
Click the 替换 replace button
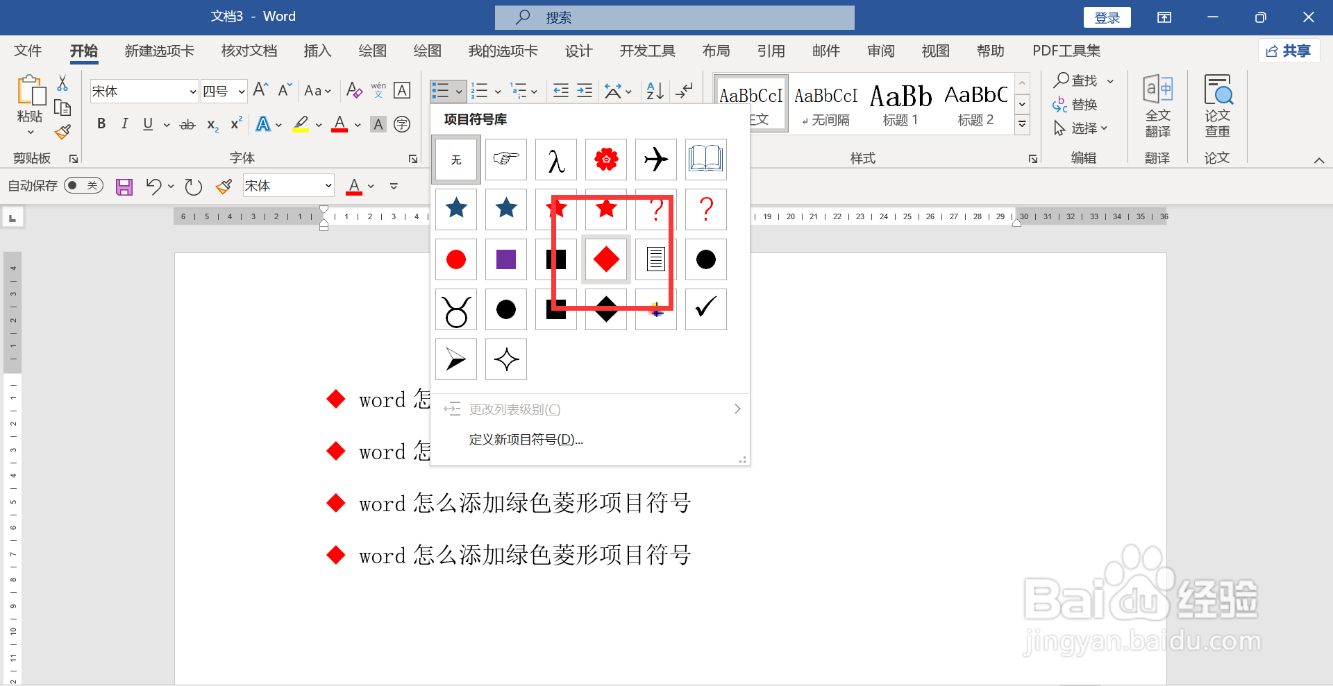coord(1075,105)
